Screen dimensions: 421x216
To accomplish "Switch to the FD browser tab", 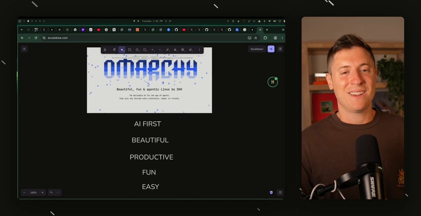I will 129,30.
